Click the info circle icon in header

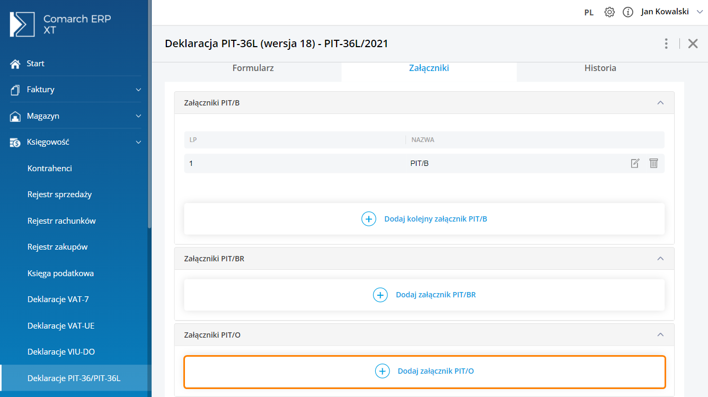point(628,12)
